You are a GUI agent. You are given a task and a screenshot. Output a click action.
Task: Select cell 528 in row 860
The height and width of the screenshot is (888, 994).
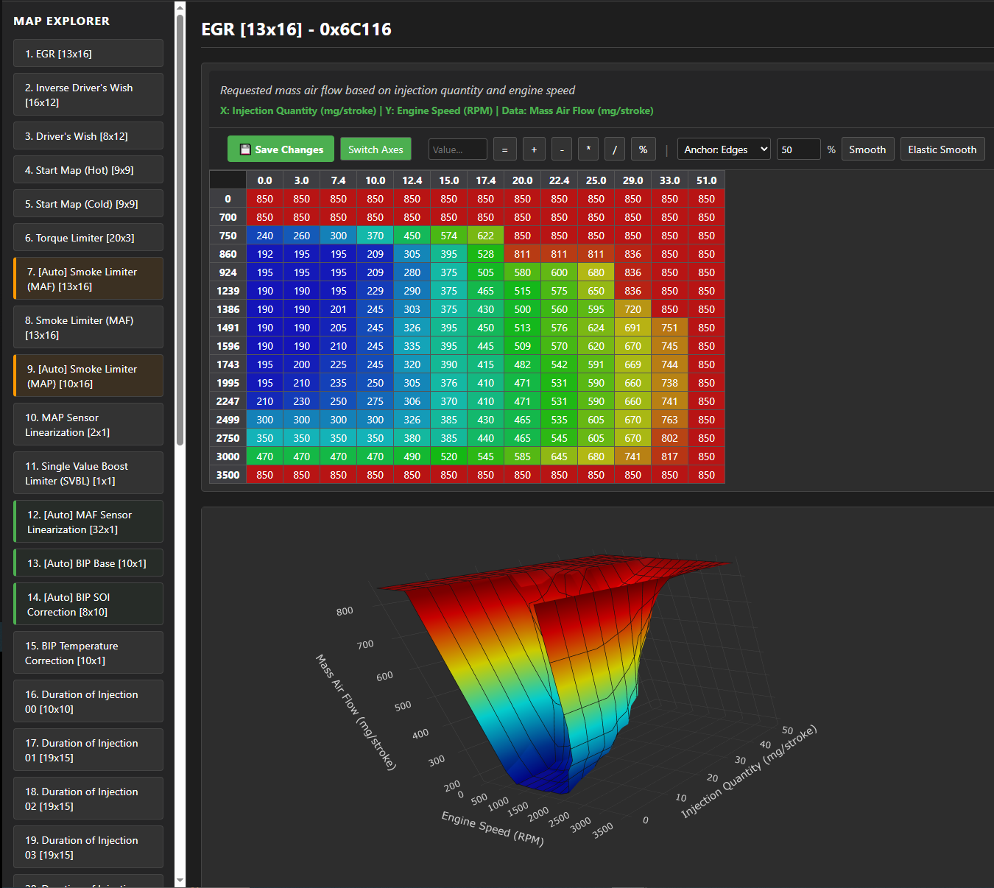(486, 254)
